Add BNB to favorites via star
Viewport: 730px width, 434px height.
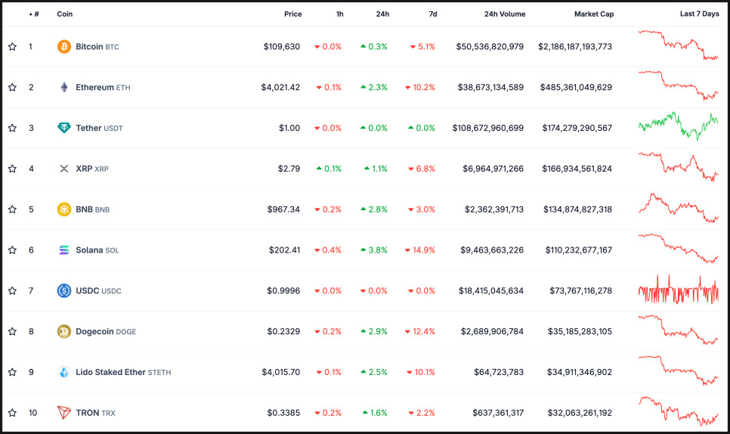point(13,209)
